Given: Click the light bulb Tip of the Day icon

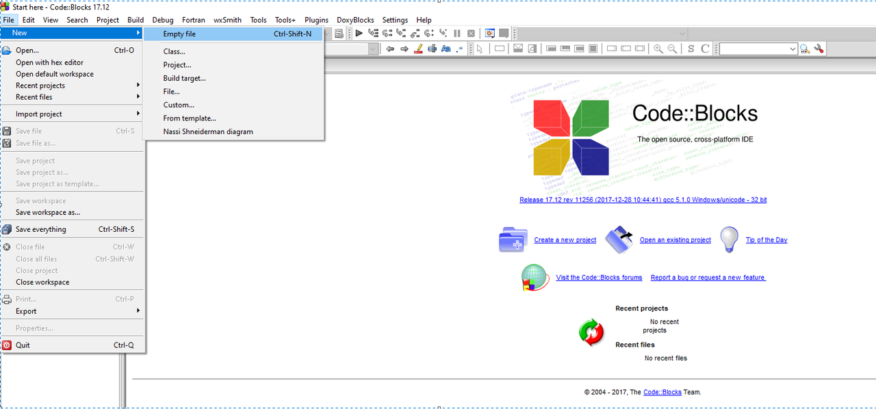Looking at the screenshot, I should (730, 239).
